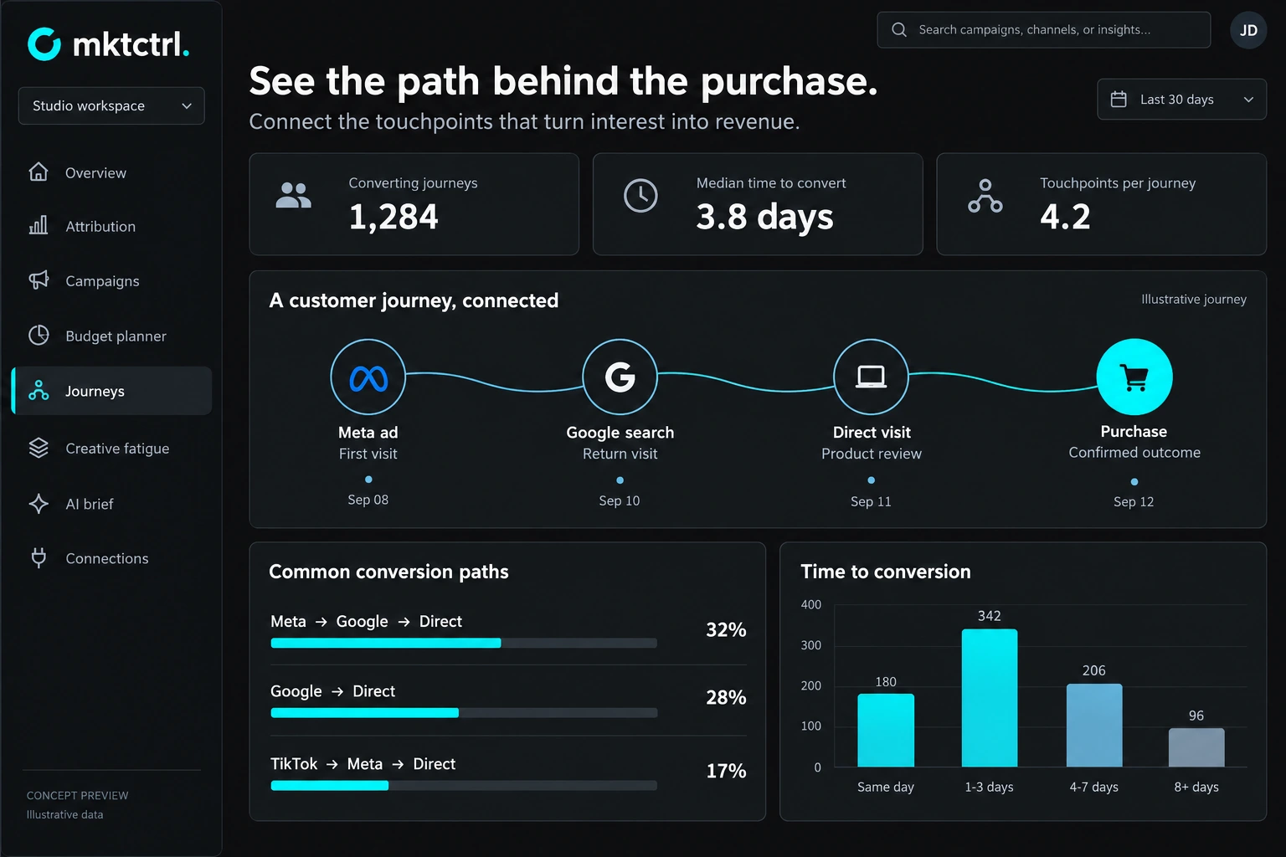1286x857 pixels.
Task: Click the search magnifier icon
Action: (x=899, y=29)
